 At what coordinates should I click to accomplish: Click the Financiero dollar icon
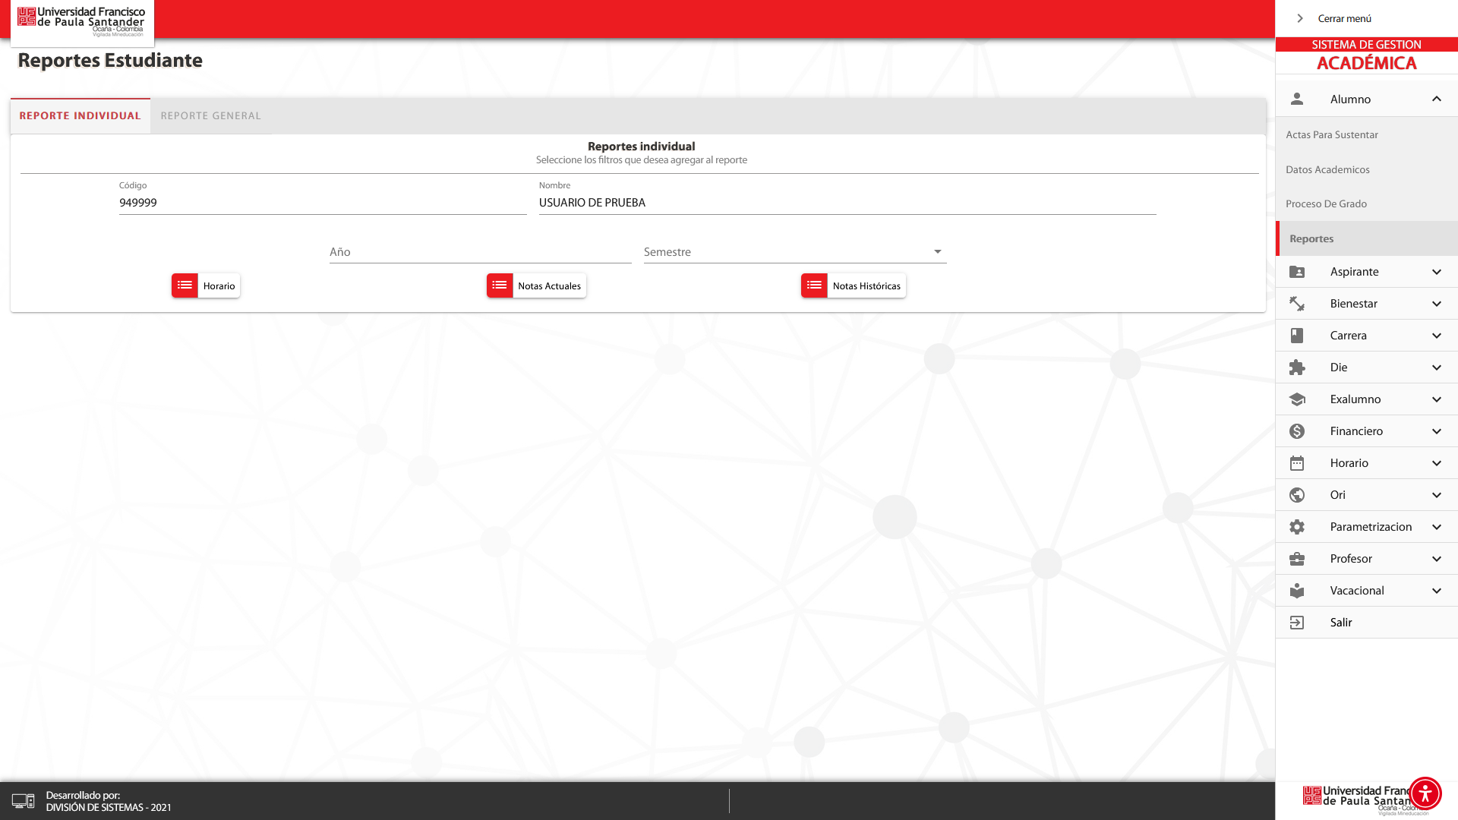pyautogui.click(x=1297, y=431)
